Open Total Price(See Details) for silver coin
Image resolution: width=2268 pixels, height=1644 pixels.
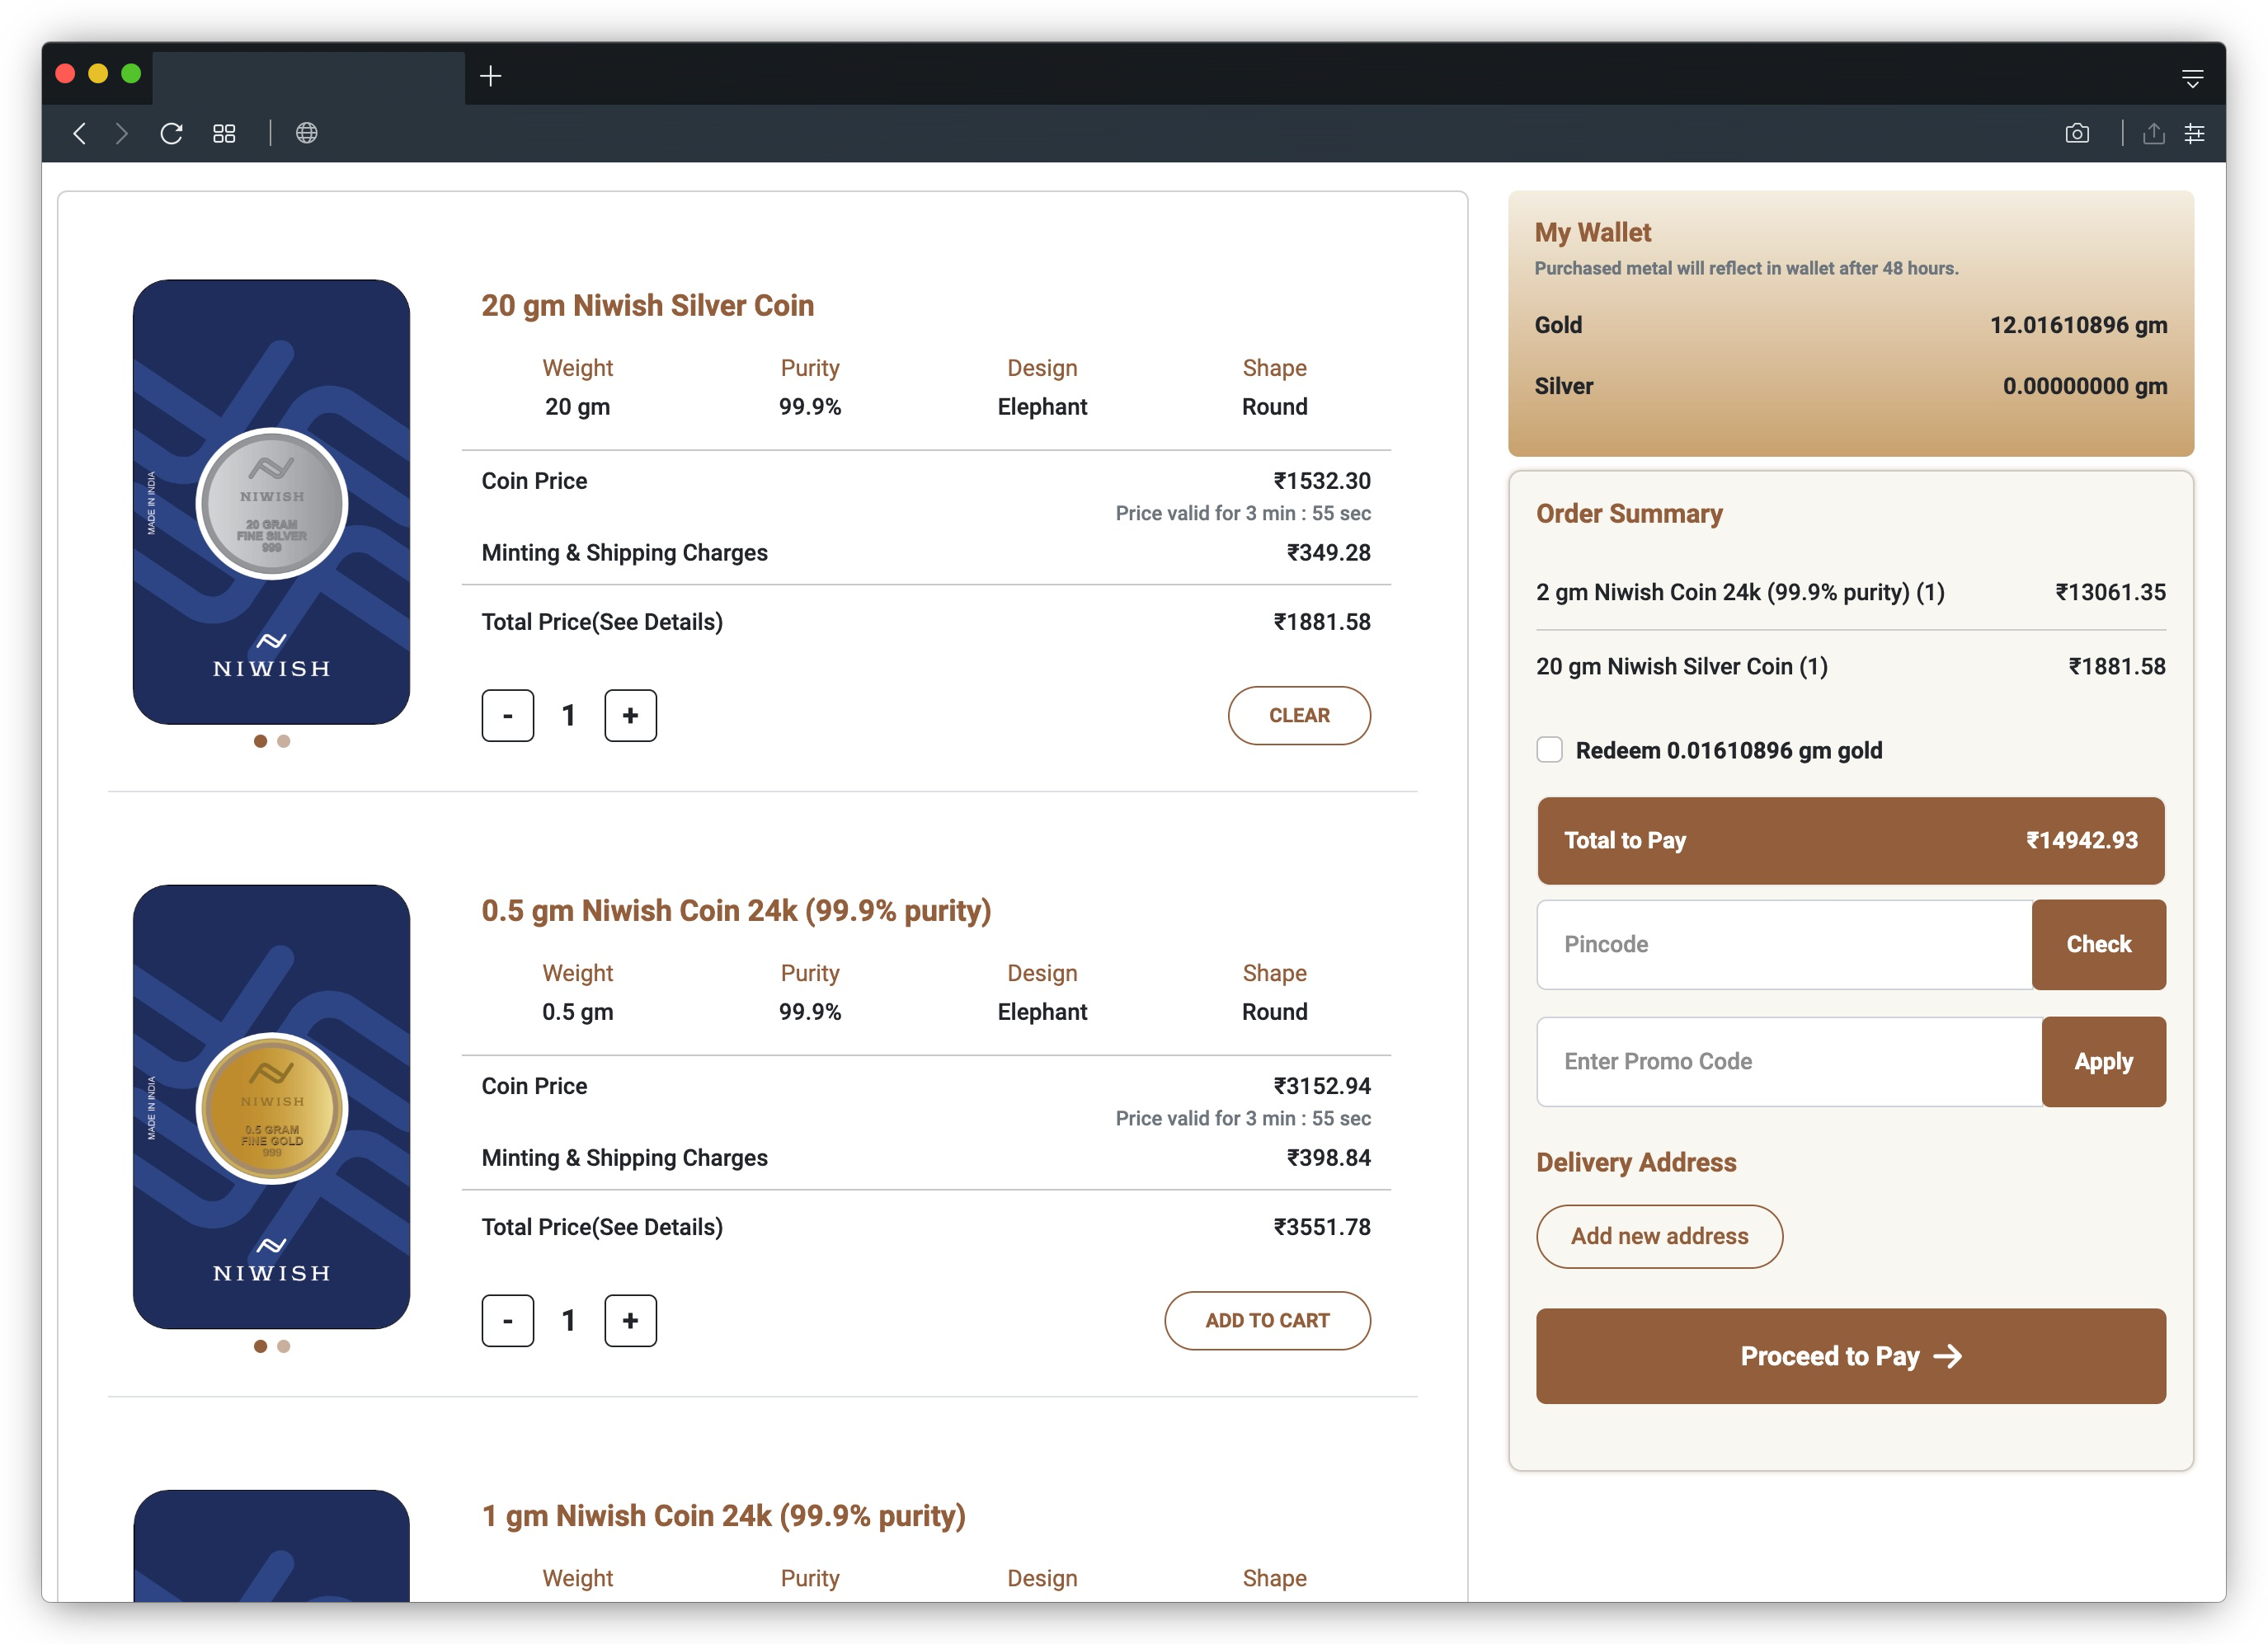[602, 622]
